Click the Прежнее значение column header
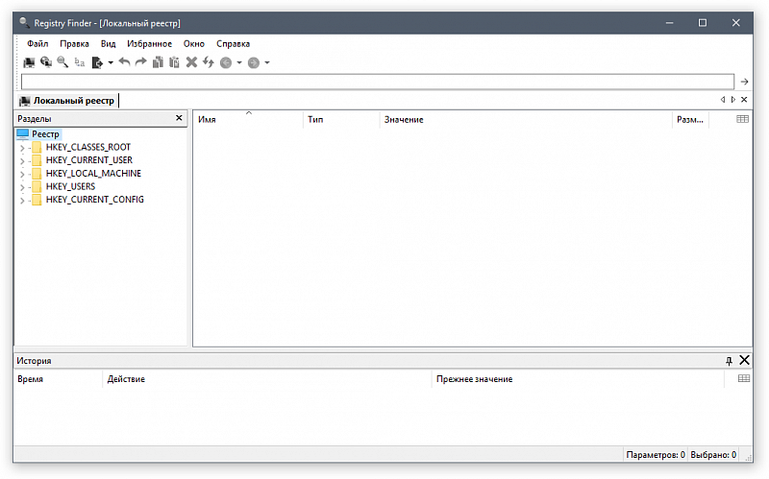 578,379
